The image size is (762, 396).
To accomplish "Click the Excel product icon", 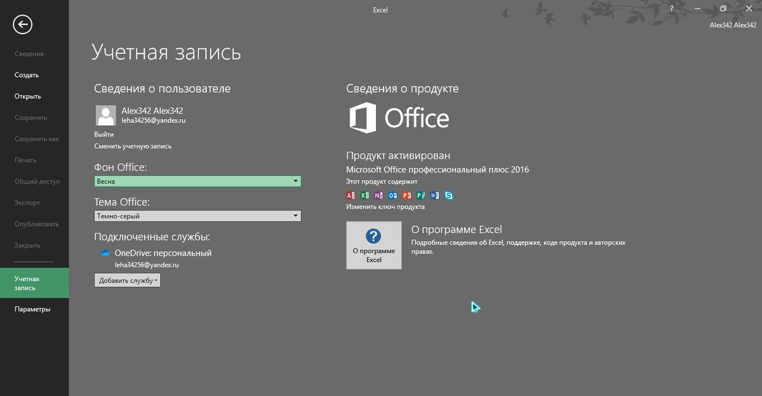I will pos(364,195).
